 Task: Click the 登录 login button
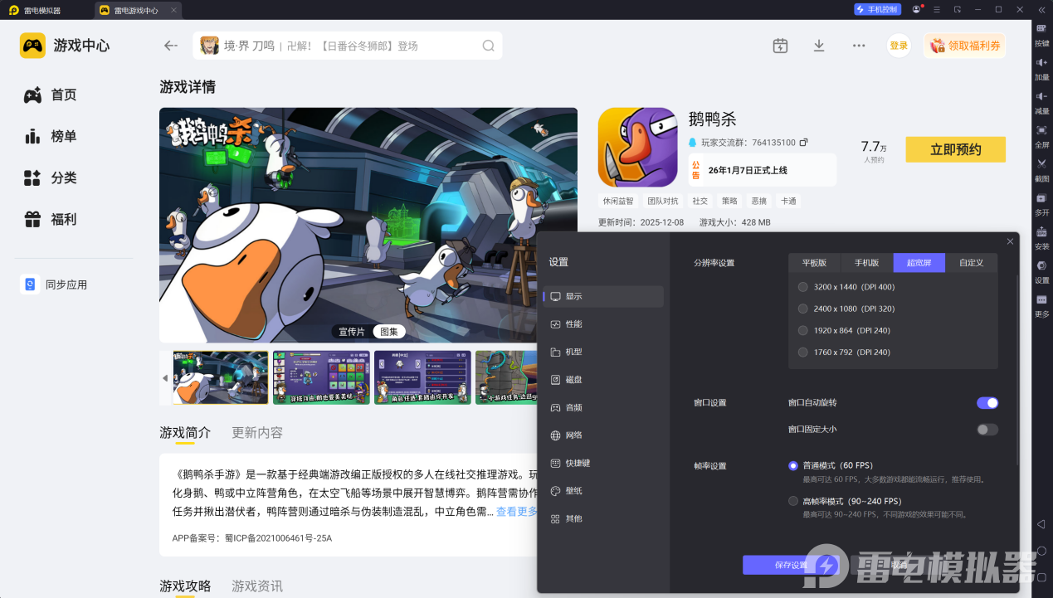(899, 46)
